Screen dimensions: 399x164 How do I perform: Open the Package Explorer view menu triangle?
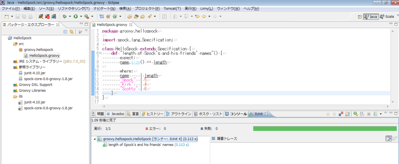tap(86, 31)
